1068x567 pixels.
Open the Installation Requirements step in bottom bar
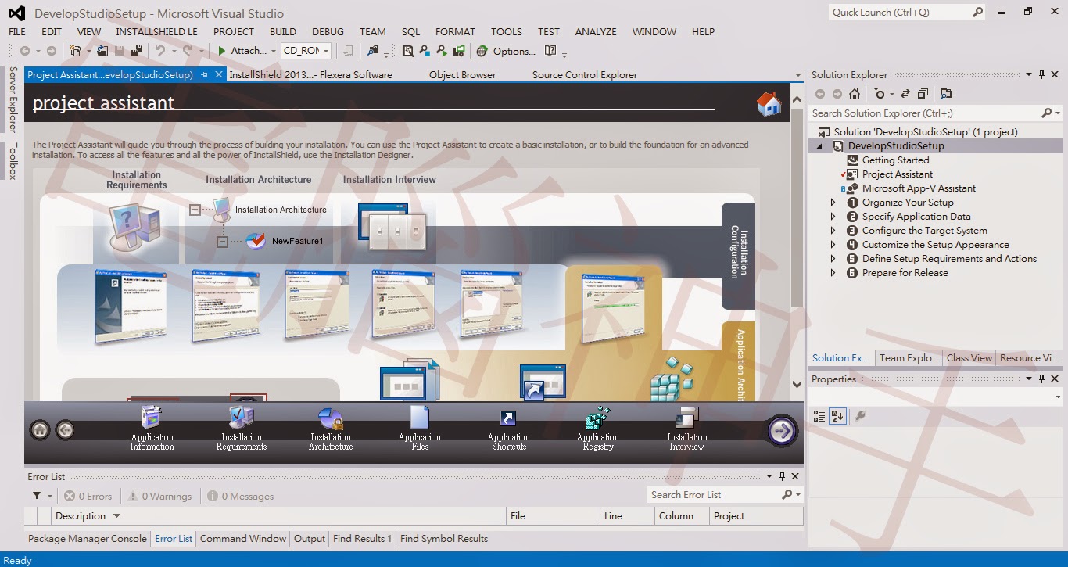[242, 429]
